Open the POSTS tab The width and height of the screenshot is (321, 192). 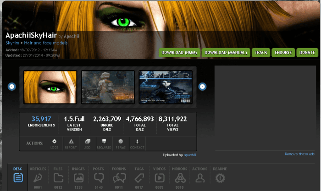(99, 178)
